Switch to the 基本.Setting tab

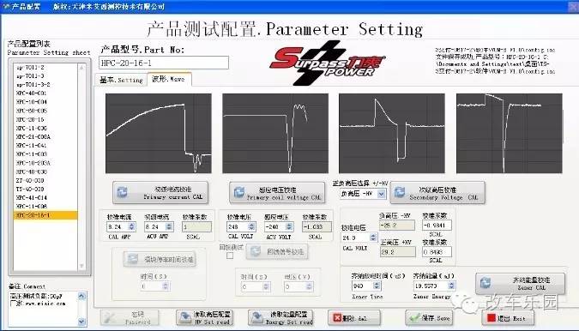pos(121,80)
